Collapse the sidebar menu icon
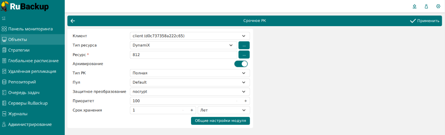The image size is (445, 135). [4, 18]
